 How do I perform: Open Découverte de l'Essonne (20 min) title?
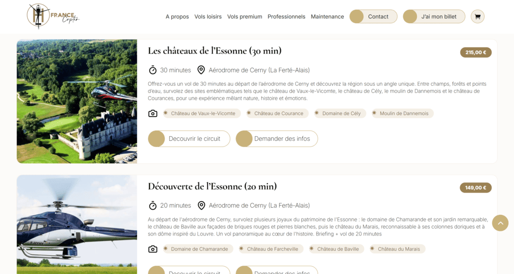click(x=212, y=187)
